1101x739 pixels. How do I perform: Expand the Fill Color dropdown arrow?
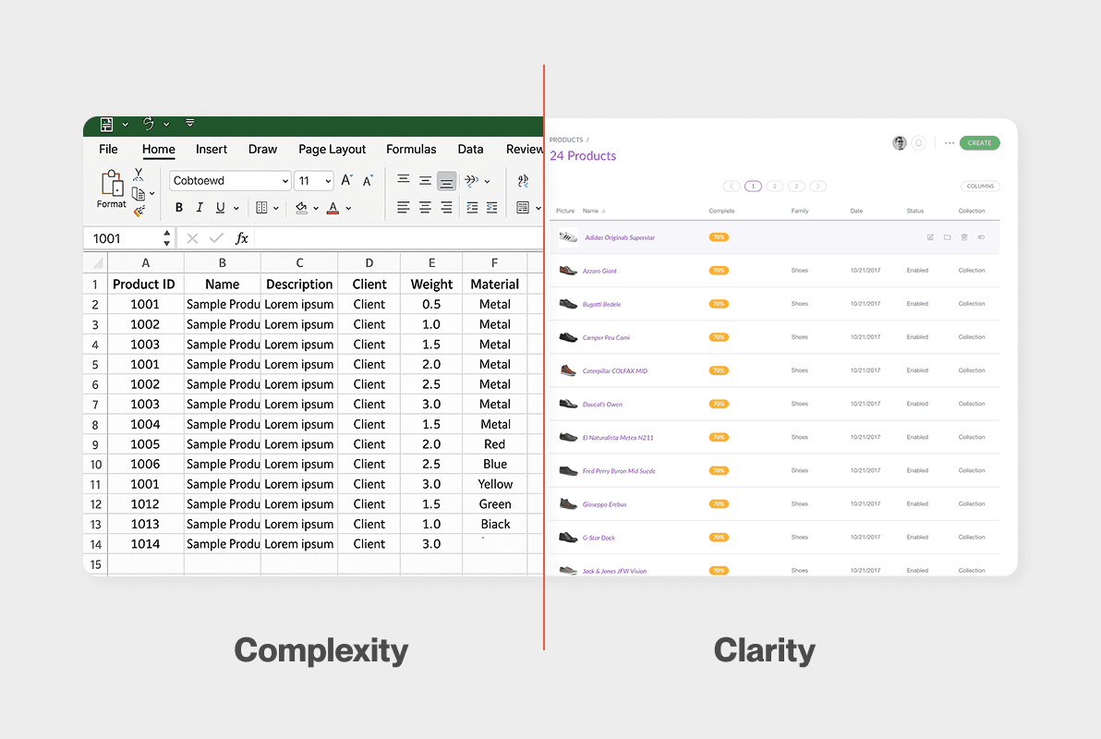pyautogui.click(x=316, y=209)
